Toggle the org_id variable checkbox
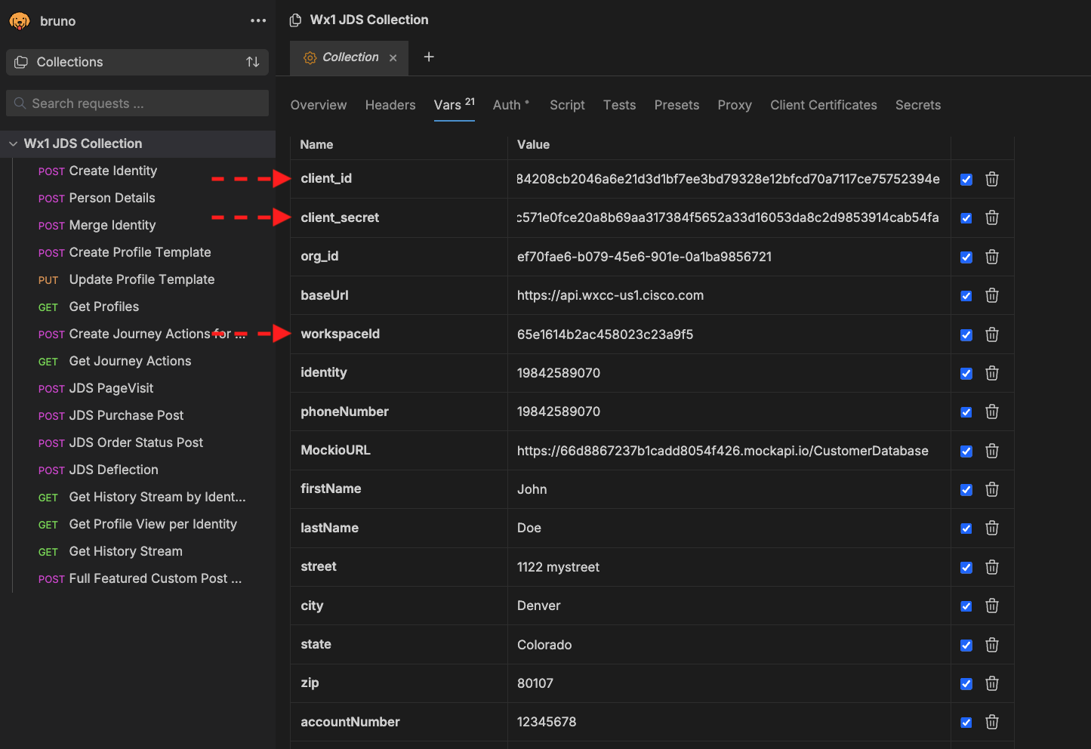Image resolution: width=1091 pixels, height=749 pixels. point(966,257)
